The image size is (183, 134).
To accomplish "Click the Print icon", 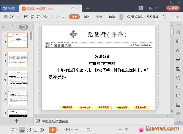I will pos(39,17).
